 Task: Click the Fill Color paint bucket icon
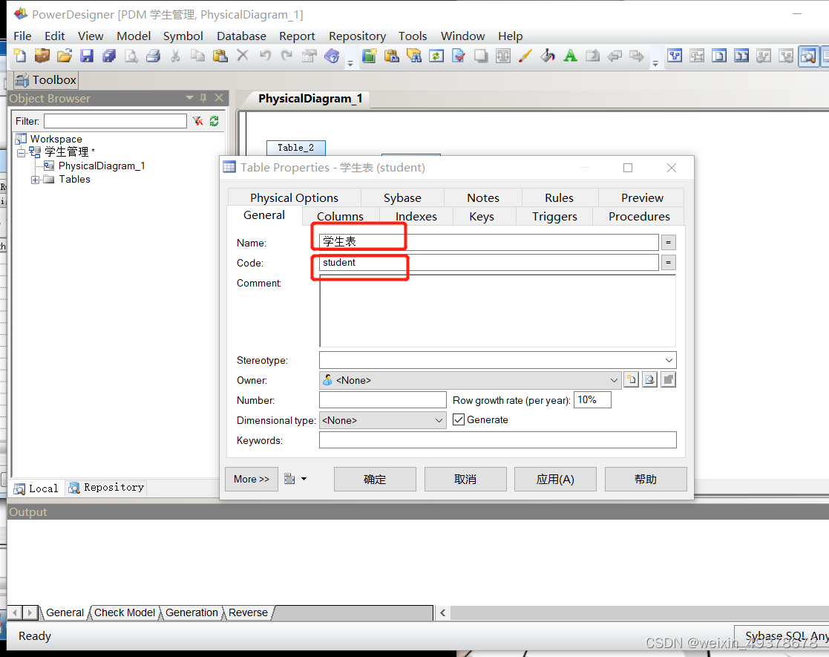pyautogui.click(x=548, y=56)
